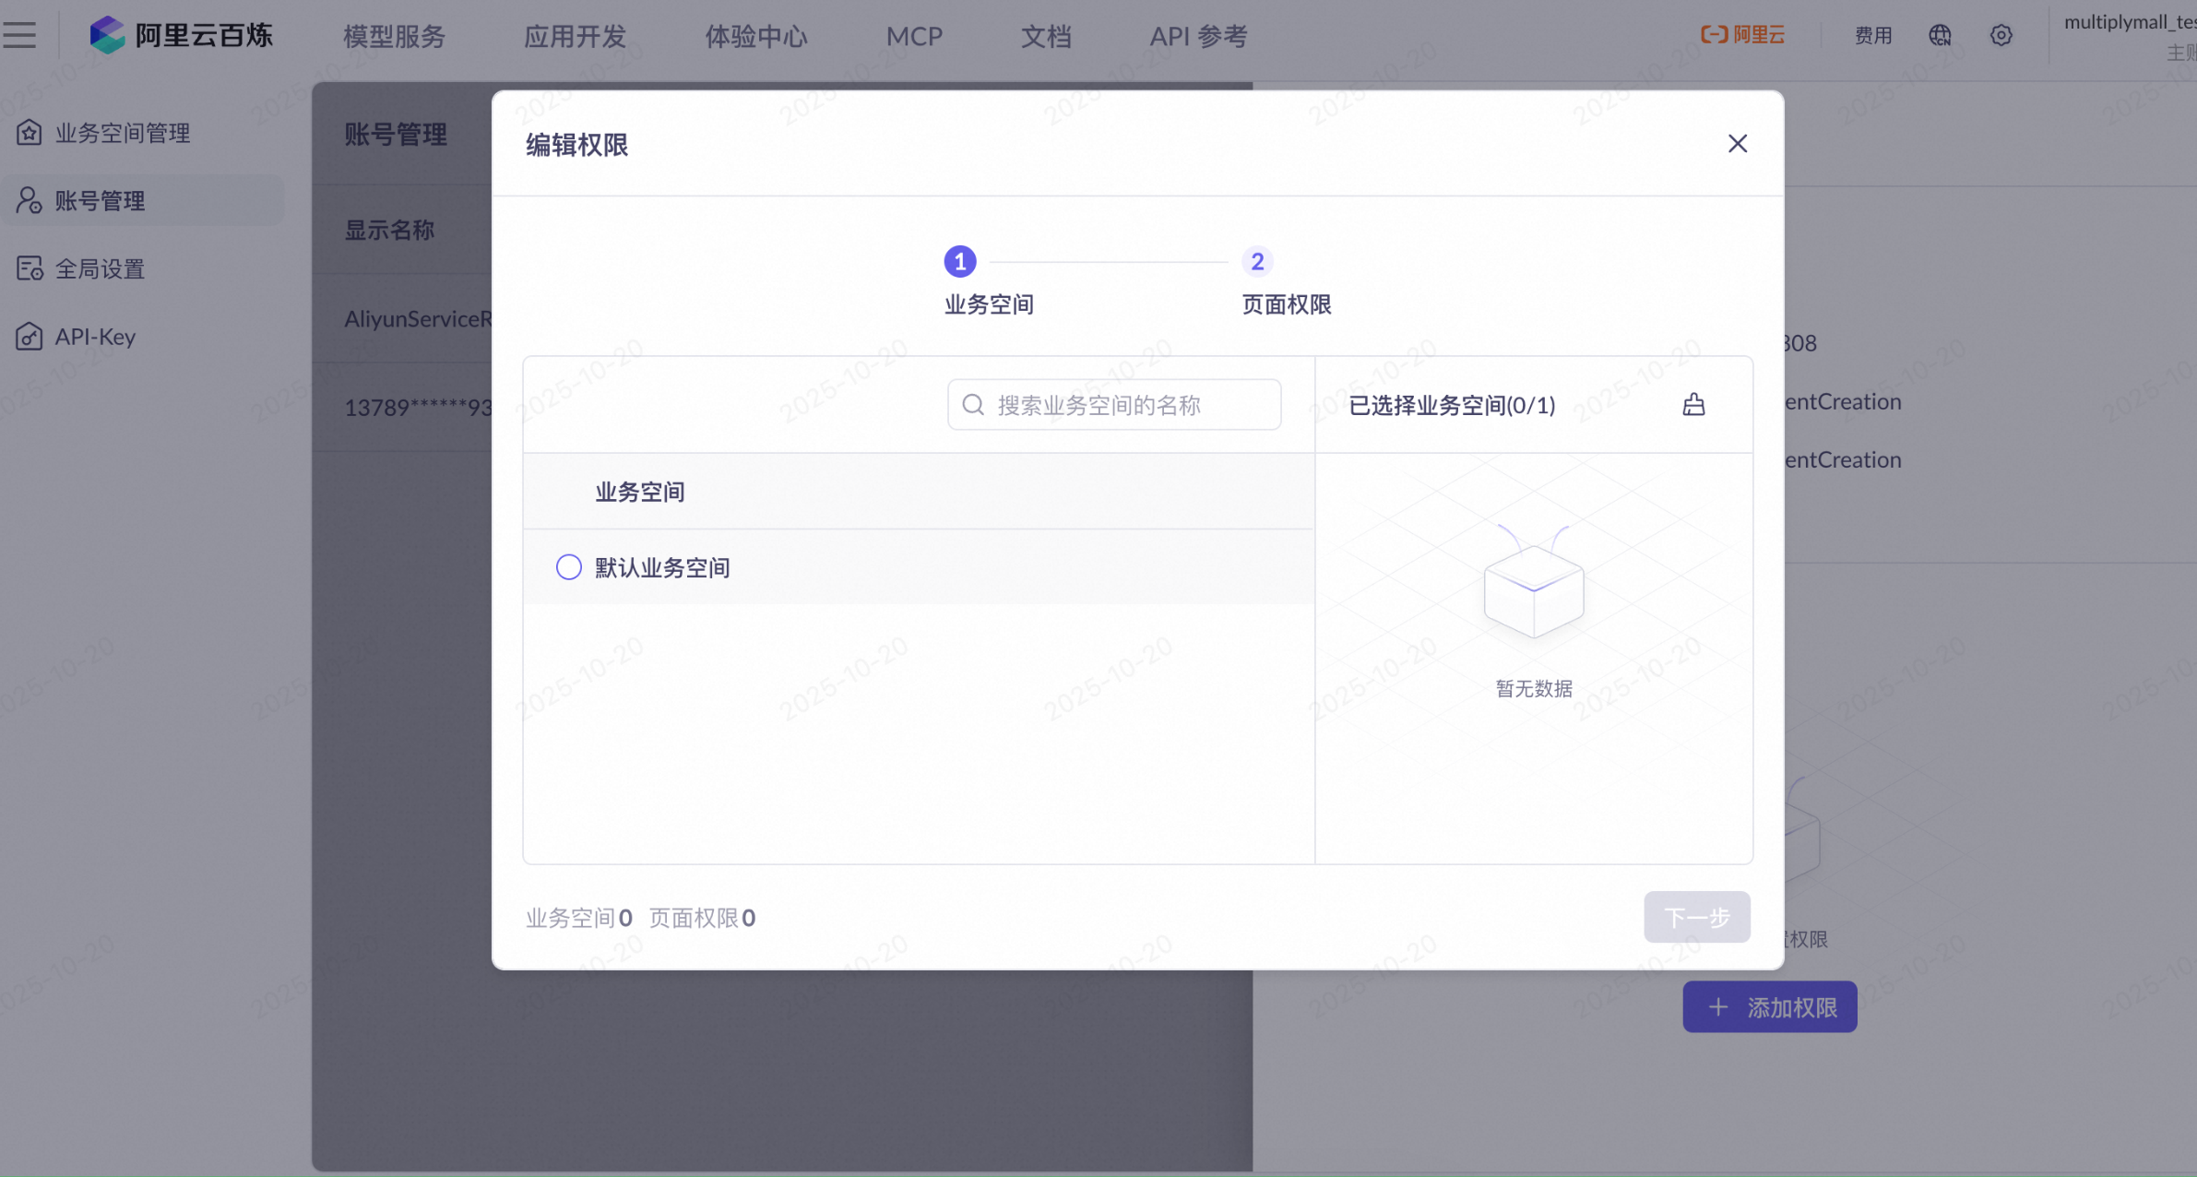The height and width of the screenshot is (1177, 2197).
Task: Click the 下一步 button
Action: 1696,917
